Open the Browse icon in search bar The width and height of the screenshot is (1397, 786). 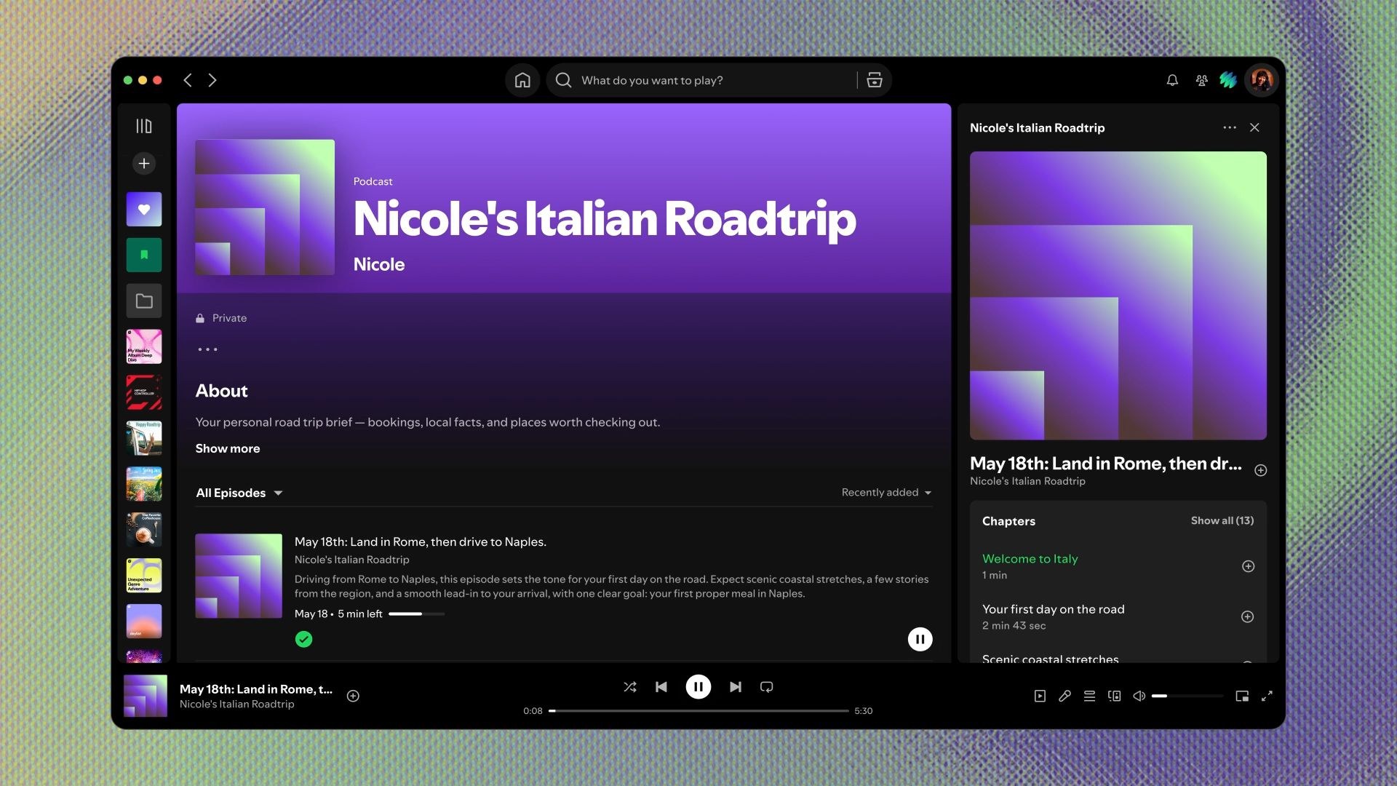[875, 80]
